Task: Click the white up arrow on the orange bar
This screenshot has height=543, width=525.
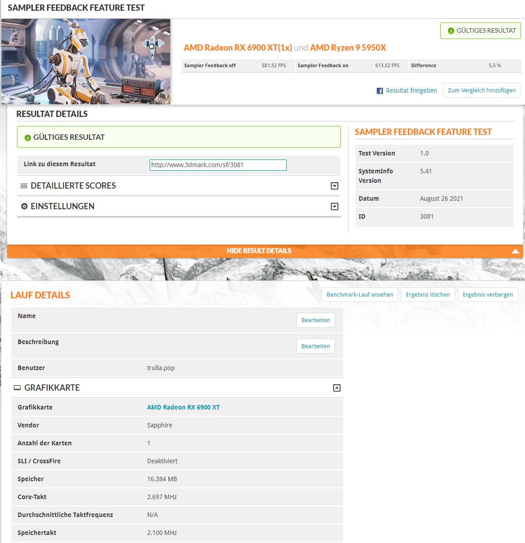Action: point(515,251)
